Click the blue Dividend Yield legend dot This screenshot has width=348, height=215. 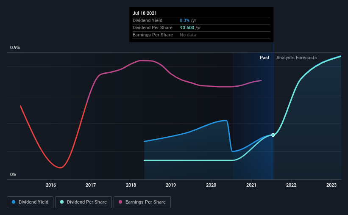14,202
